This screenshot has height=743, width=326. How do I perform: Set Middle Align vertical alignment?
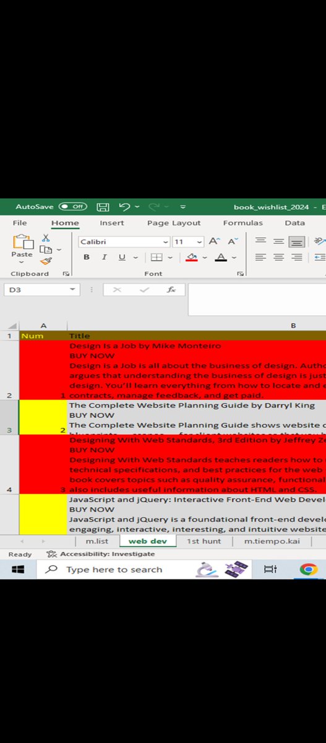point(279,241)
